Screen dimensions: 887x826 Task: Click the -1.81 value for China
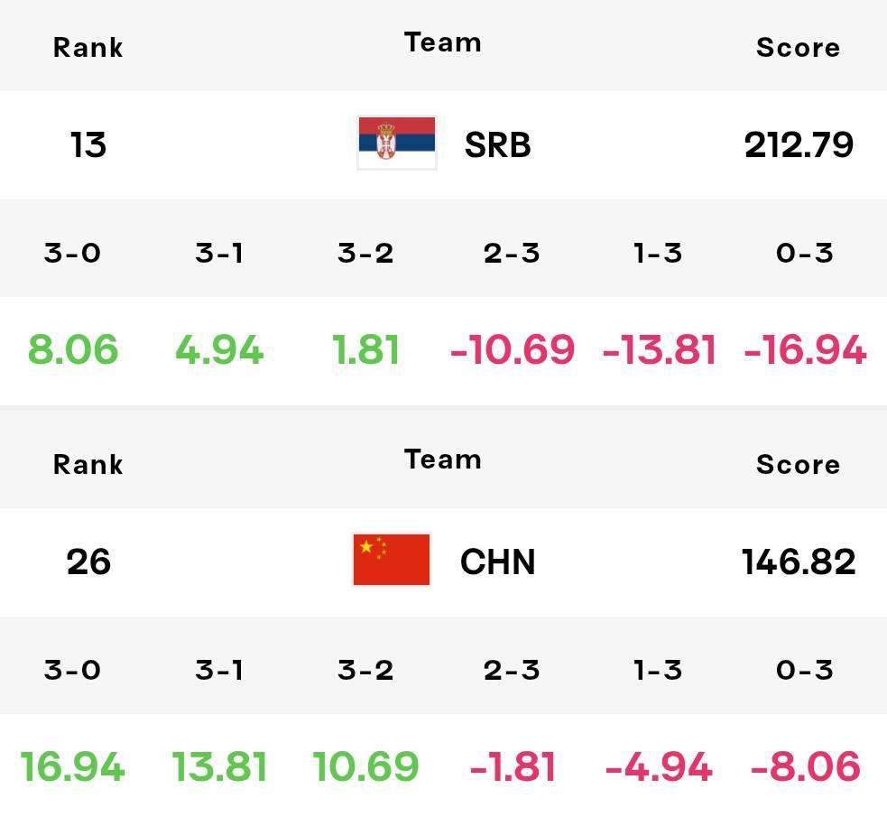tap(512, 766)
